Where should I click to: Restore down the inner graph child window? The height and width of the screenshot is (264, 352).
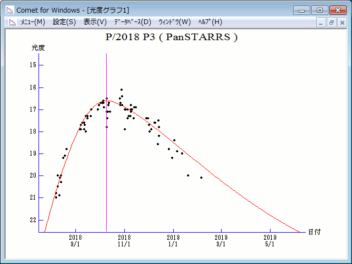332,23
